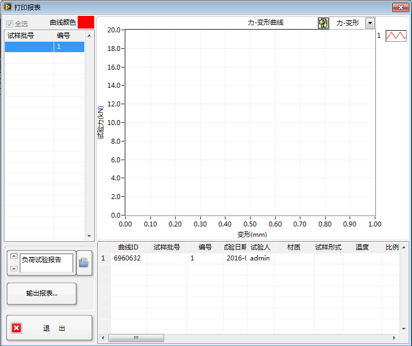Screen dimensions: 412x346
Task: Click the 输出报表... button
Action: pos(42,293)
